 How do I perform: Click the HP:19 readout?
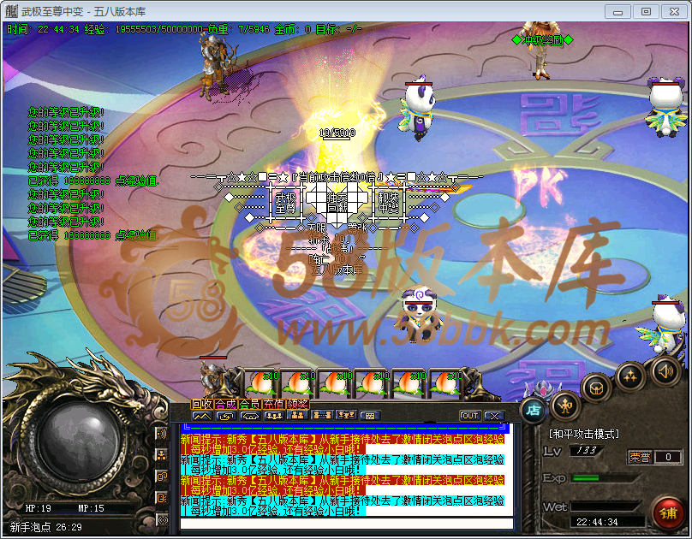(38, 508)
